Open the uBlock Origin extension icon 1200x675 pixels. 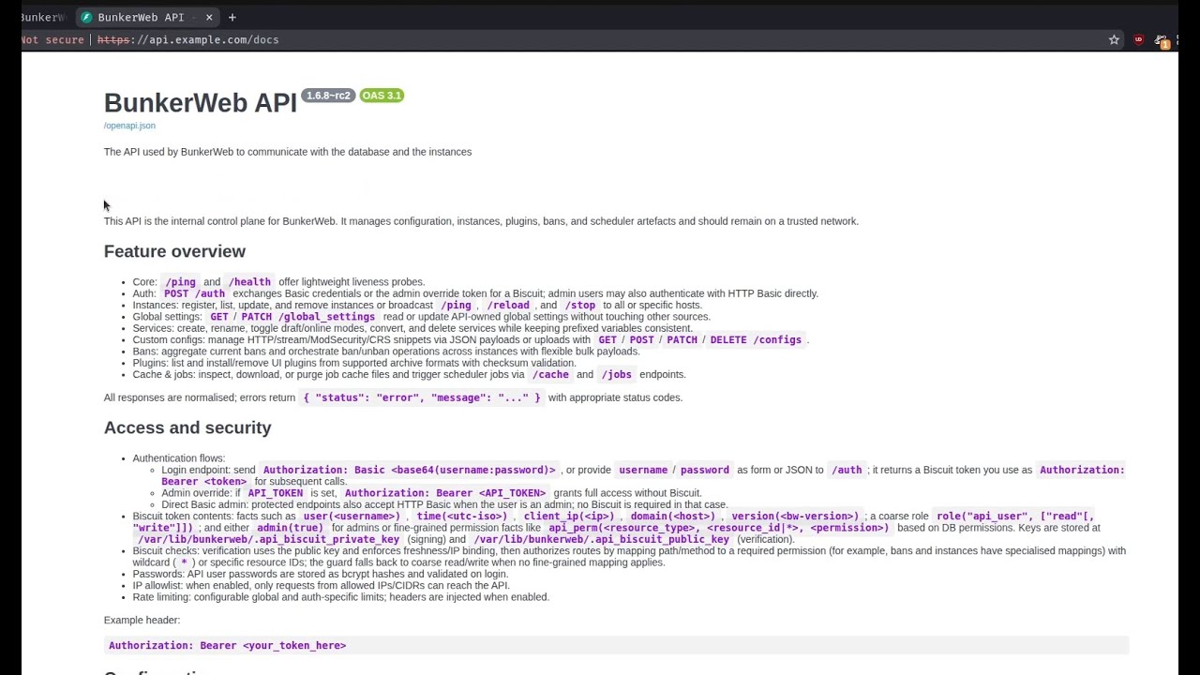pos(1138,39)
